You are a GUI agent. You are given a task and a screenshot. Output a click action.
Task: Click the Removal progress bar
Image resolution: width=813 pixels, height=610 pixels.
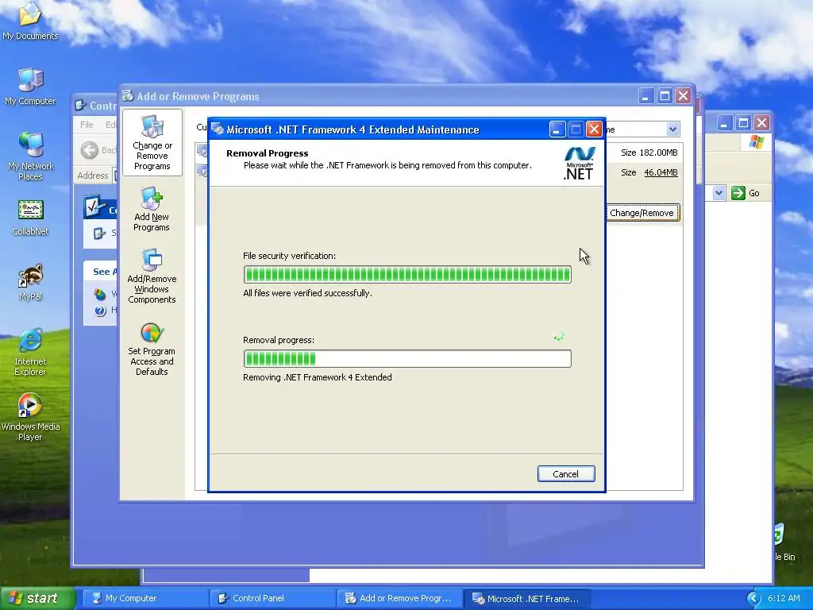407,358
